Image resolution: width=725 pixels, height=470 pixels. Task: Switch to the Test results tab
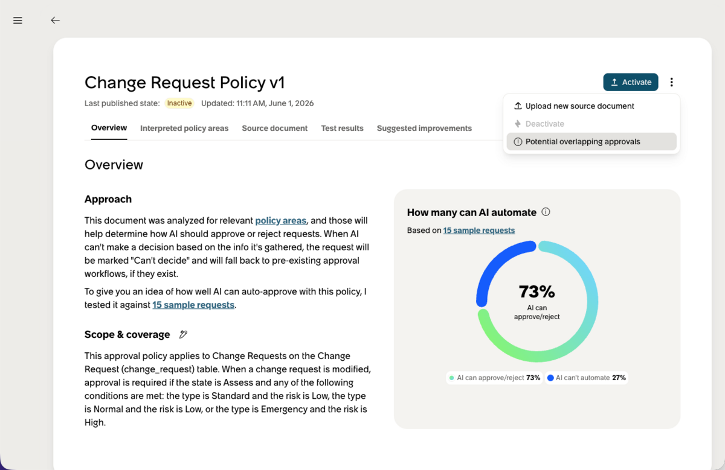coord(342,129)
